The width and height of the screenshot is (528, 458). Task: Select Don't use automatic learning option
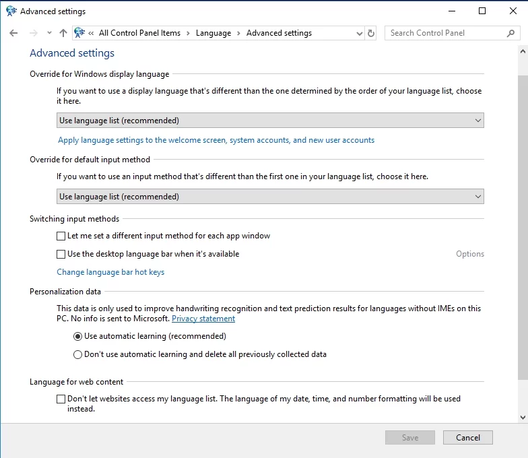77,354
